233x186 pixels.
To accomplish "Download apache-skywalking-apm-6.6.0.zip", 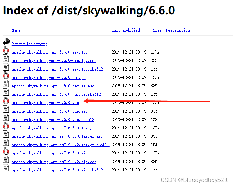I will [45, 103].
